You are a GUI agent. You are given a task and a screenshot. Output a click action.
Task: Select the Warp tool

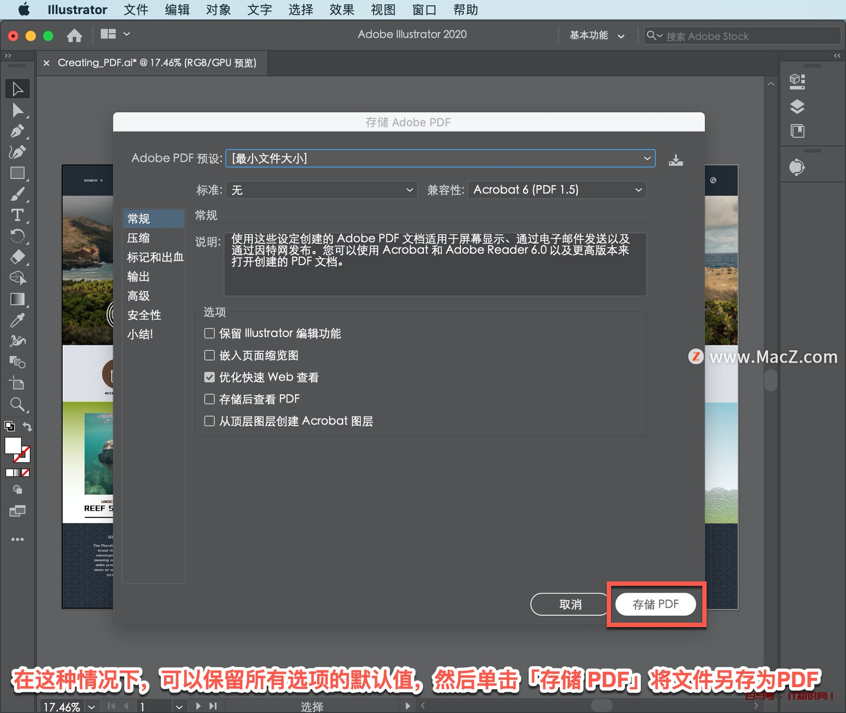coord(18,341)
